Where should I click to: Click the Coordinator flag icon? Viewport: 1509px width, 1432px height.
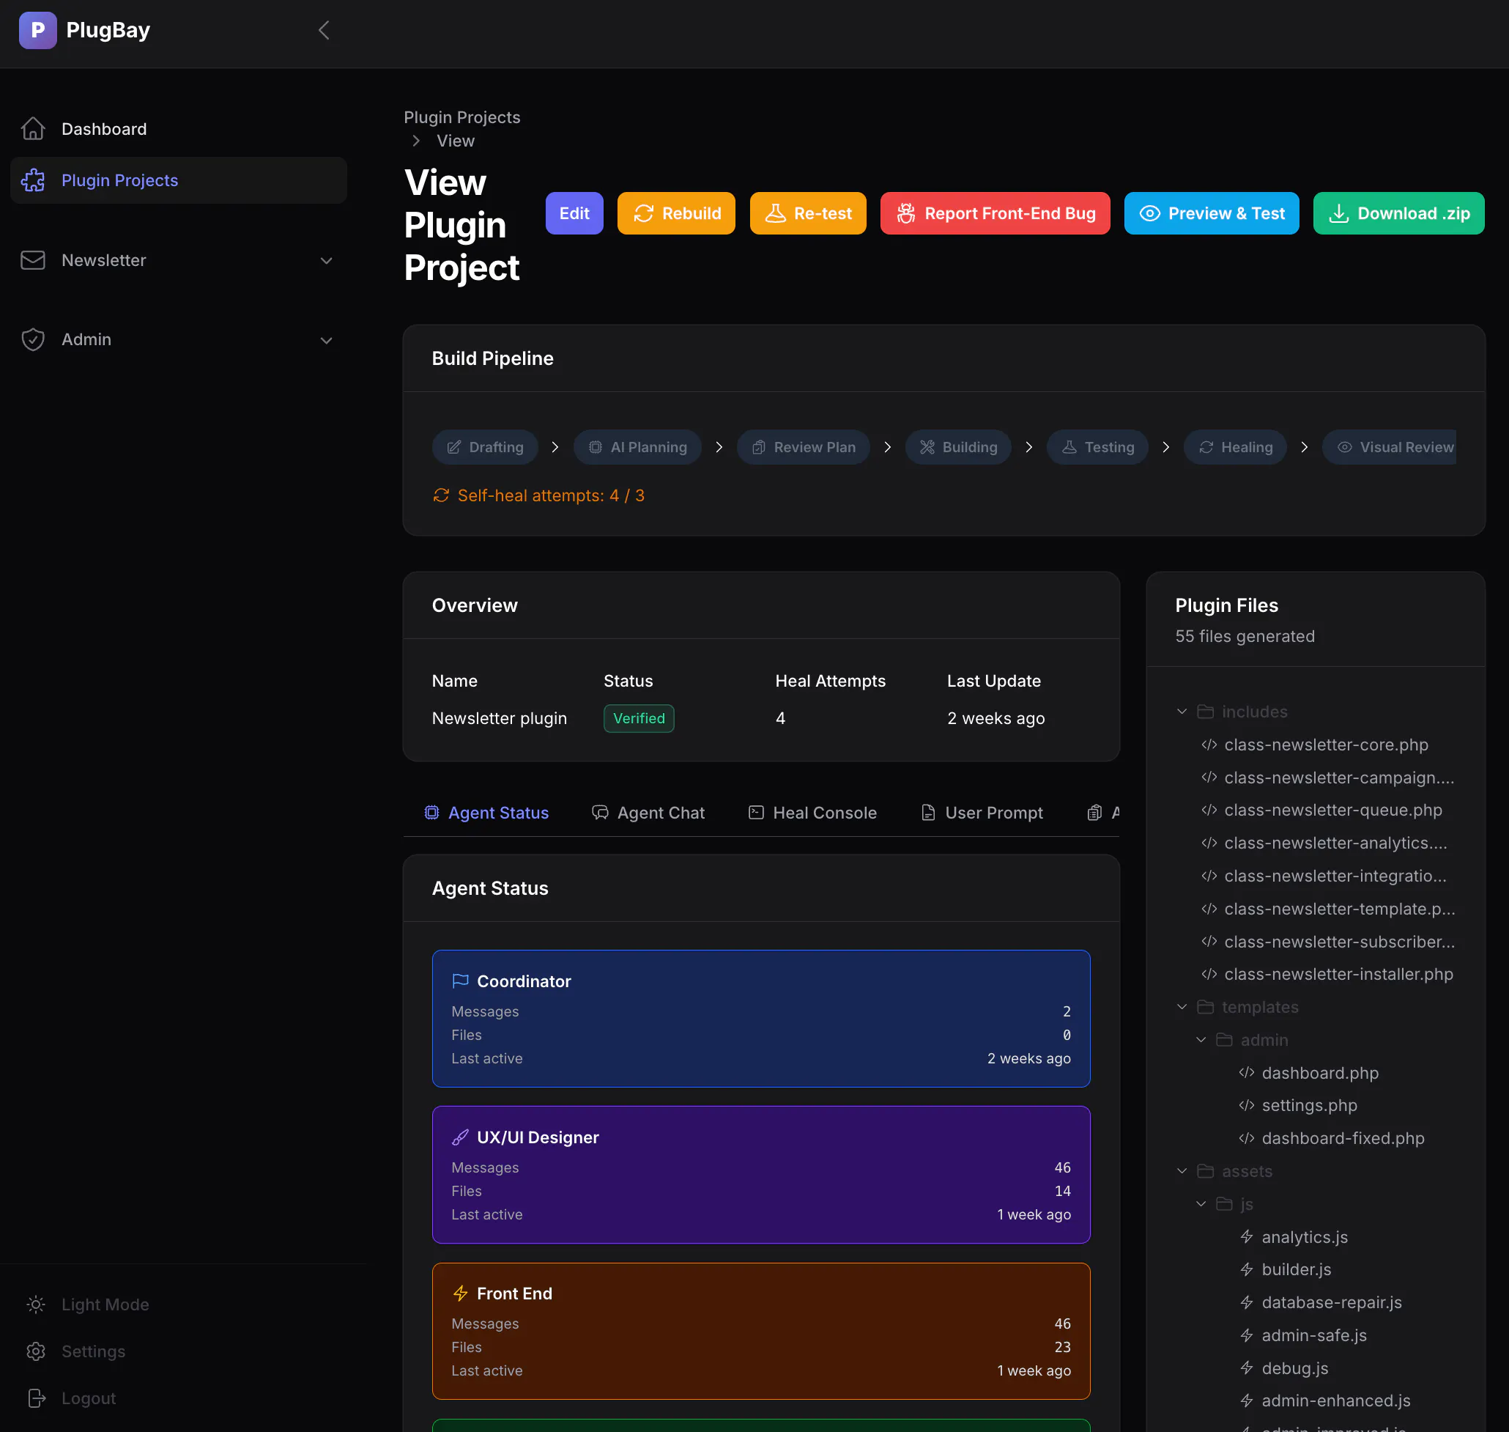coord(460,981)
